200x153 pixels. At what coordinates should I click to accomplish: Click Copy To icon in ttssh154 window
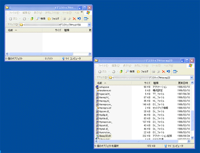click(70, 19)
